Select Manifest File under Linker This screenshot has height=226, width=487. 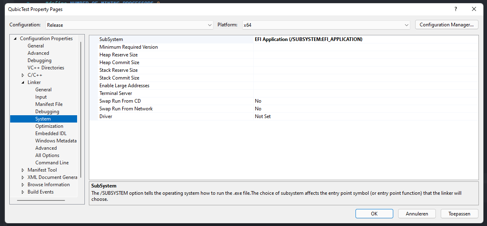tap(49, 104)
